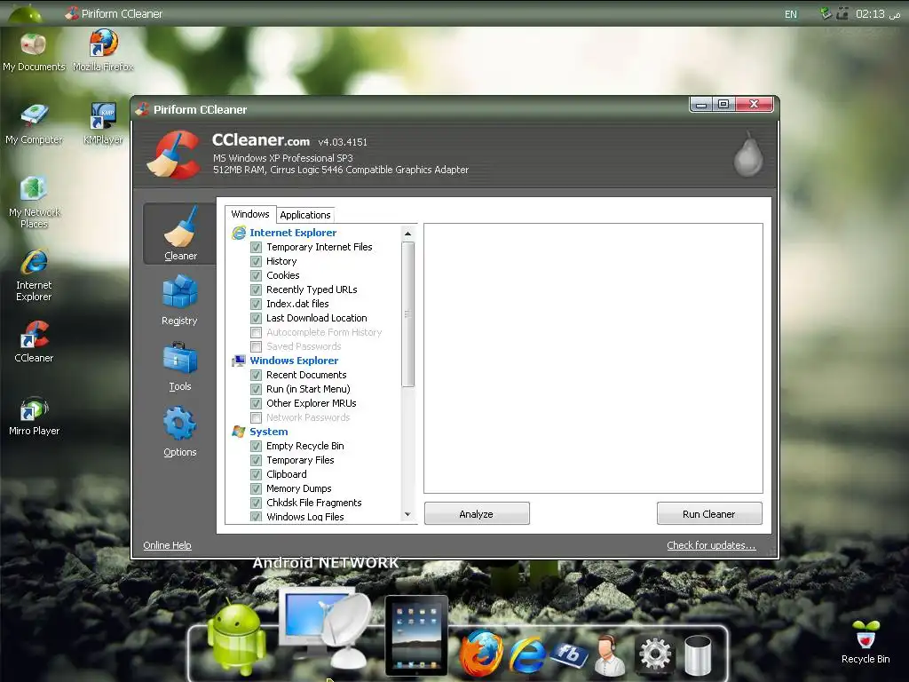Click the EN language indicator

(791, 14)
